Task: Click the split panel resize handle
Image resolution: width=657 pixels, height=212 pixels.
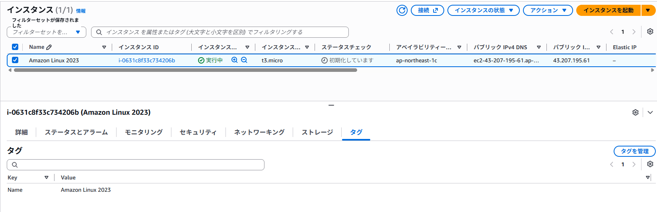Action: pos(331,105)
